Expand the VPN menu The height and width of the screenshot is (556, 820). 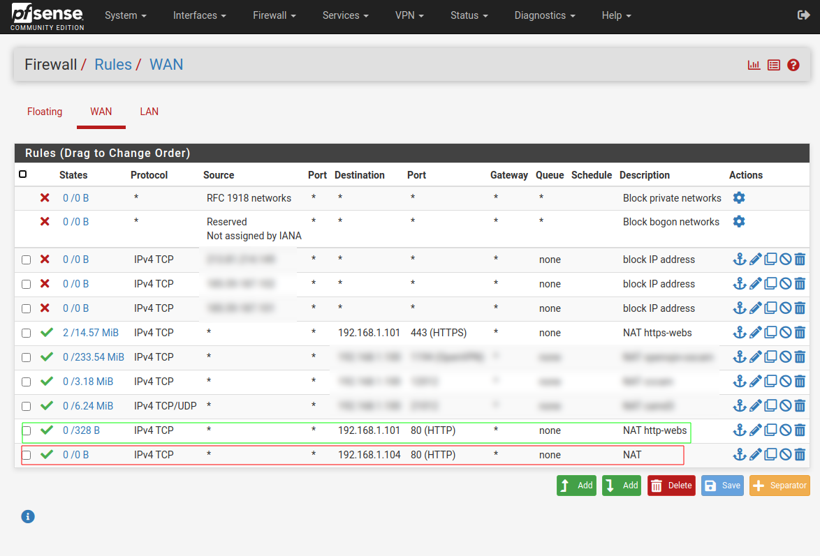pos(409,15)
